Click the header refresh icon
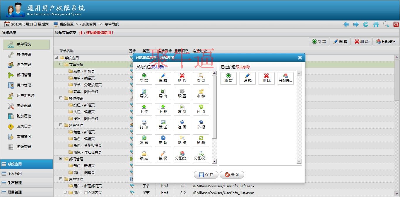This screenshot has height=197, width=400. (366, 24)
